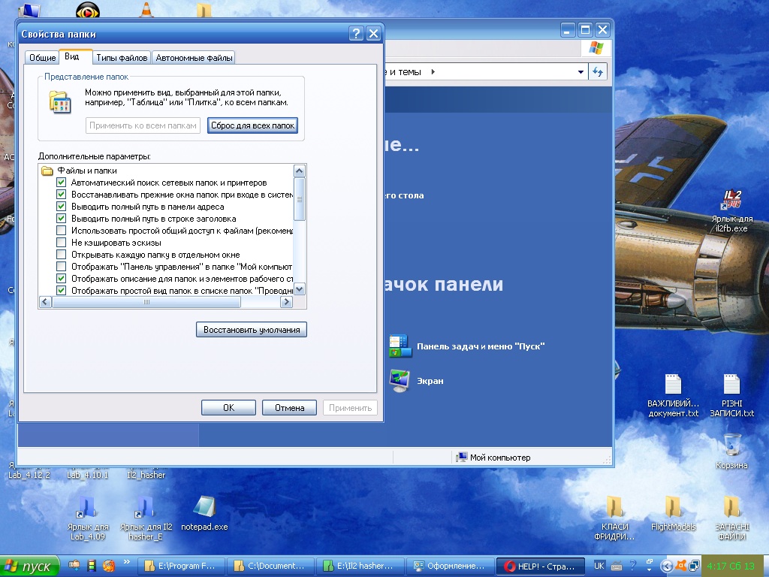Open the 'РІЗНІ ЗАПИСИ.txt' file icon
The width and height of the screenshot is (769, 577).
(x=731, y=385)
